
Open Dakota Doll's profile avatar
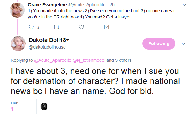18,44
